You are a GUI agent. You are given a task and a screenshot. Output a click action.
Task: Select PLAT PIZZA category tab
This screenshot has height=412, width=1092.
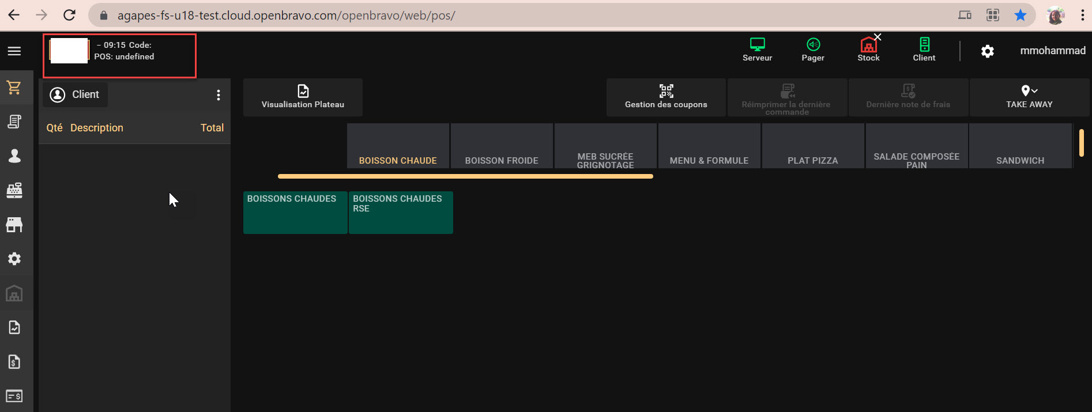coord(813,146)
